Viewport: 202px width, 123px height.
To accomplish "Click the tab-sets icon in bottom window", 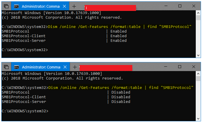I will pos(6,67).
